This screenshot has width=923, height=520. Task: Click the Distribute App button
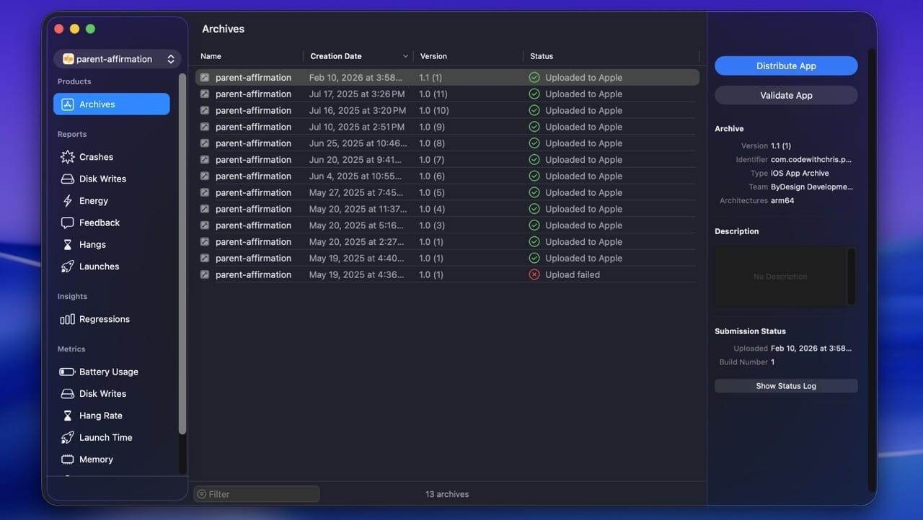click(x=786, y=66)
